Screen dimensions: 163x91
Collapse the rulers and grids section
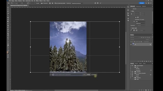click(x=131, y=28)
